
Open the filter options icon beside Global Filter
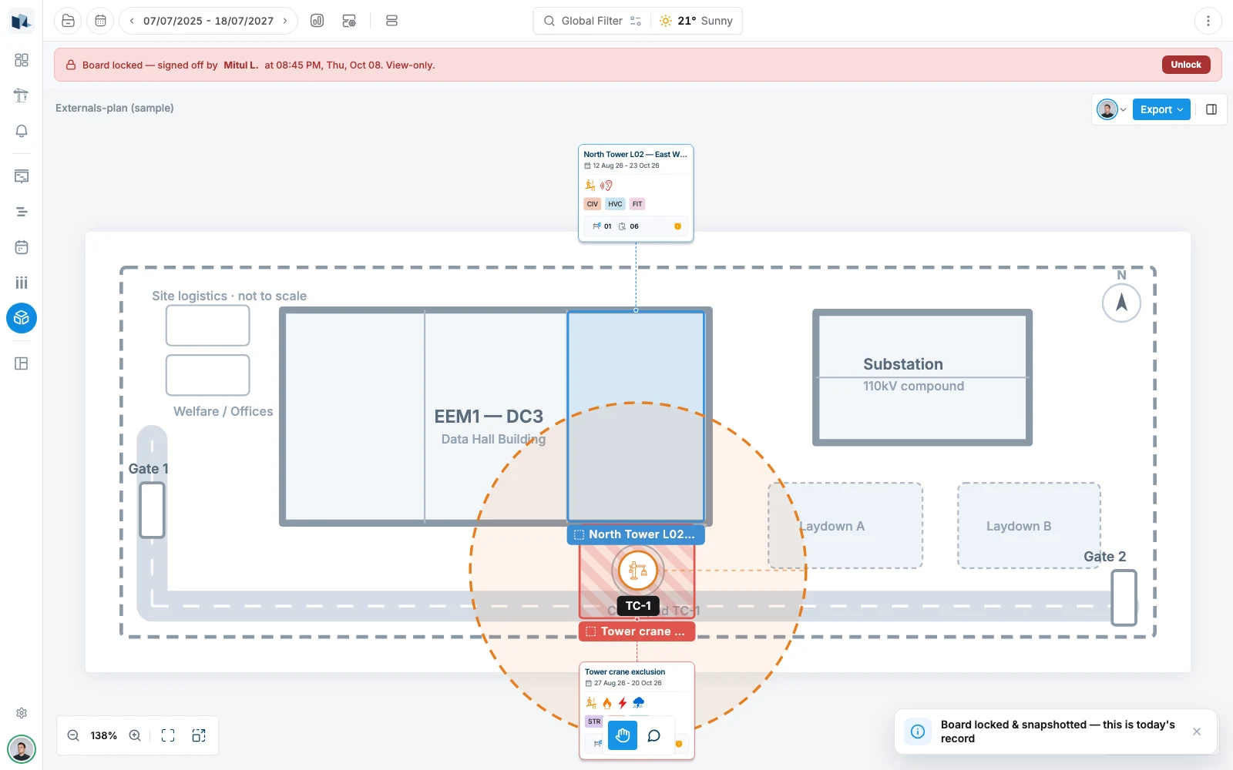click(x=636, y=21)
